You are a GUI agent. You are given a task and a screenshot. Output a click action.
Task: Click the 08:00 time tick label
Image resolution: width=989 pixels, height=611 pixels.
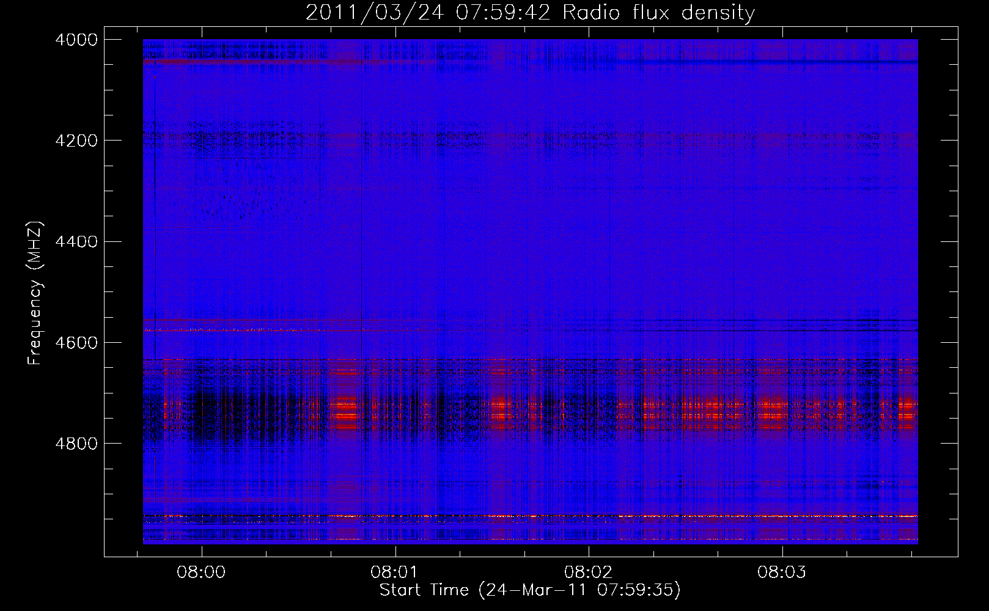click(x=201, y=572)
